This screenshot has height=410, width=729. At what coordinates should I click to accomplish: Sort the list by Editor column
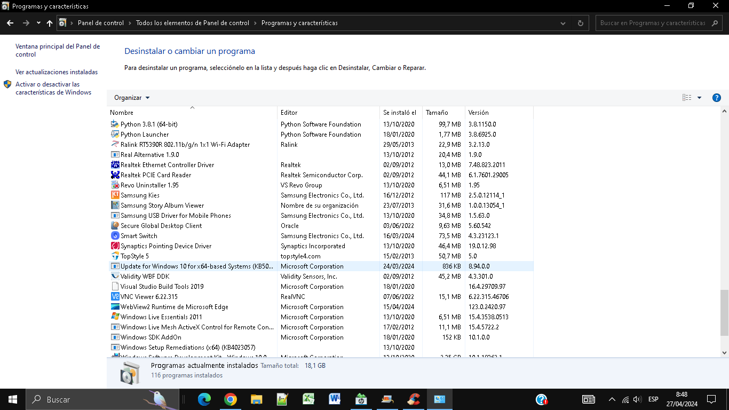point(328,113)
